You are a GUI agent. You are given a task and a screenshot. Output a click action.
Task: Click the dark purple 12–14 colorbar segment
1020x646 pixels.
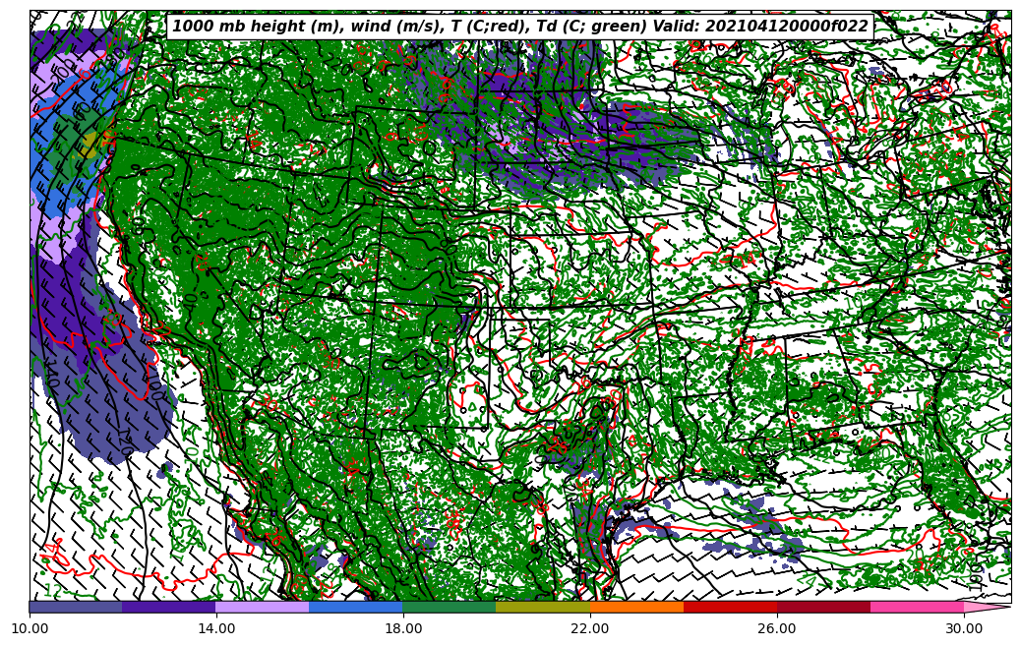(x=169, y=607)
